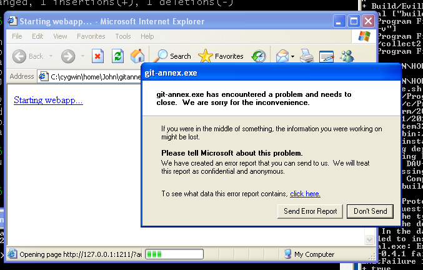
Task: Open Back button history dropdown arrow
Action: pos(51,56)
